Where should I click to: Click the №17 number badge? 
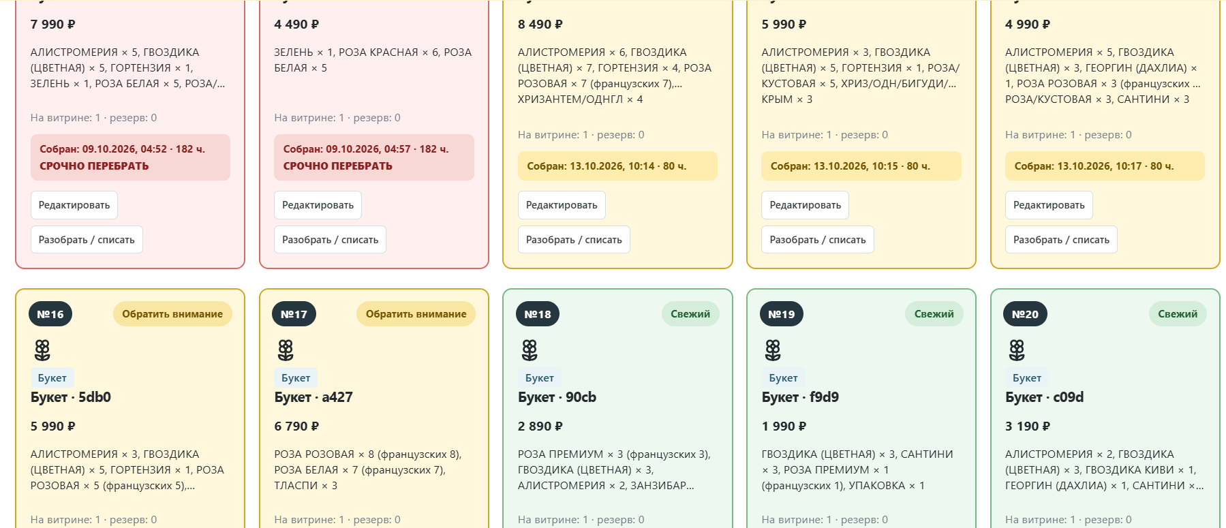pos(294,314)
